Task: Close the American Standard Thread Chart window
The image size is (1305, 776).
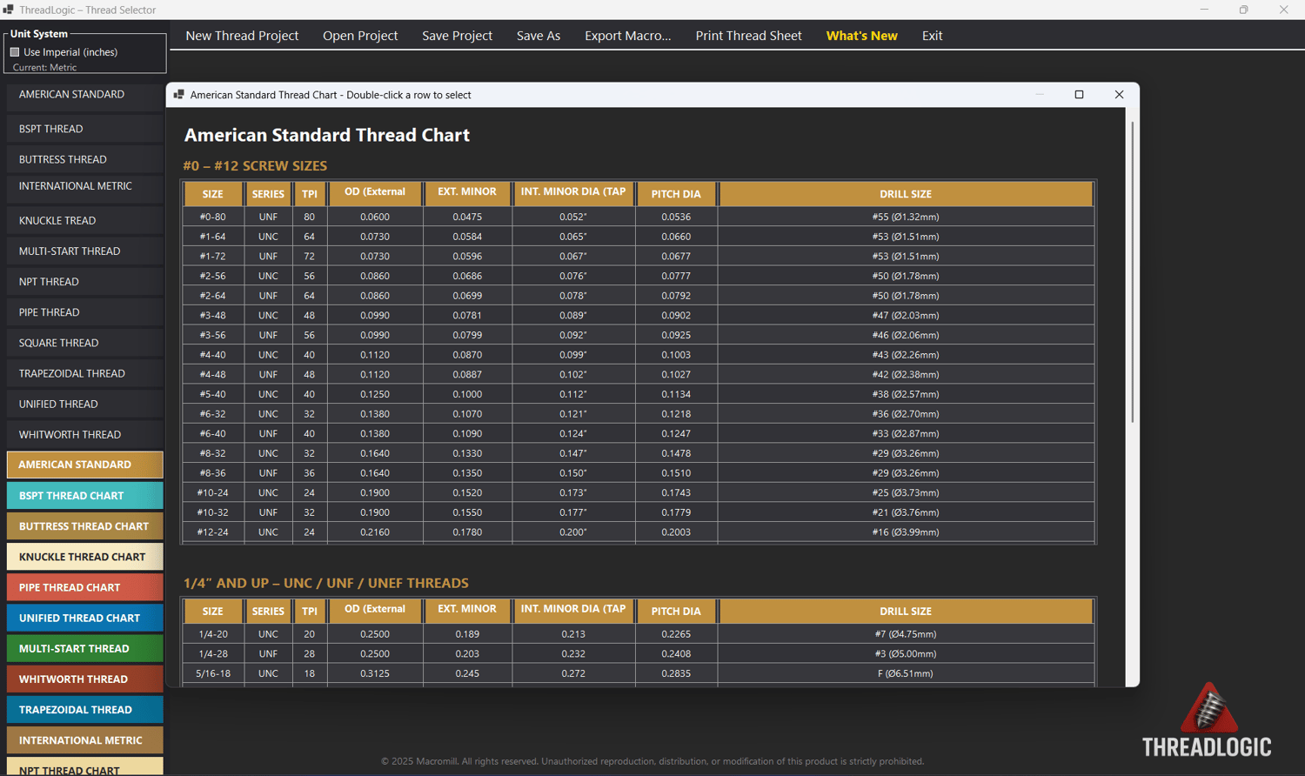Action: pos(1119,95)
